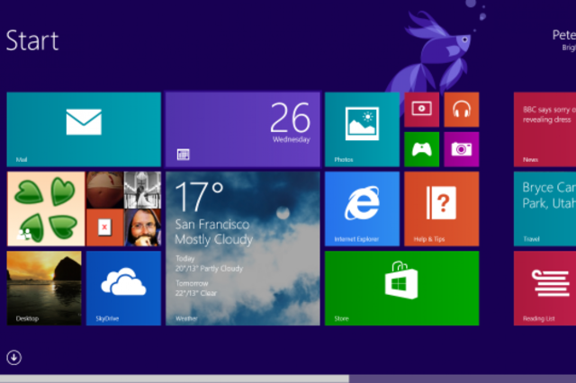The height and width of the screenshot is (383, 576).
Task: Click the small calendar grid icon
Action: [183, 155]
